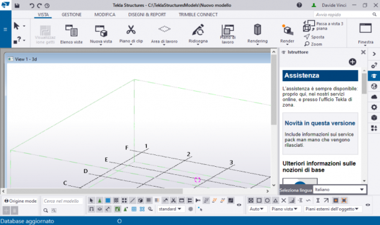This screenshot has width=380, height=225.
Task: Click the Origine mode button
Action: click(x=20, y=201)
